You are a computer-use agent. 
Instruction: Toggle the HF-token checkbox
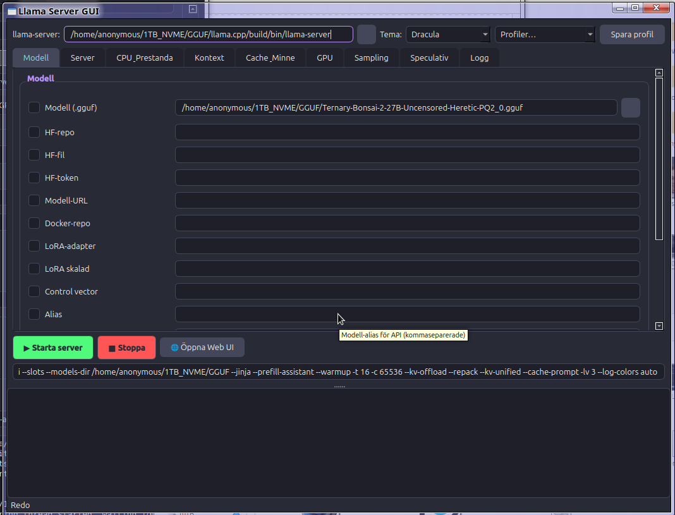34,178
